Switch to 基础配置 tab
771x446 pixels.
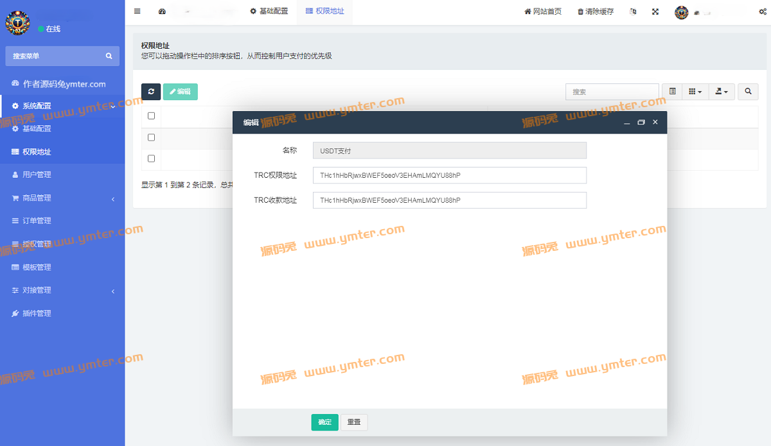tap(269, 12)
